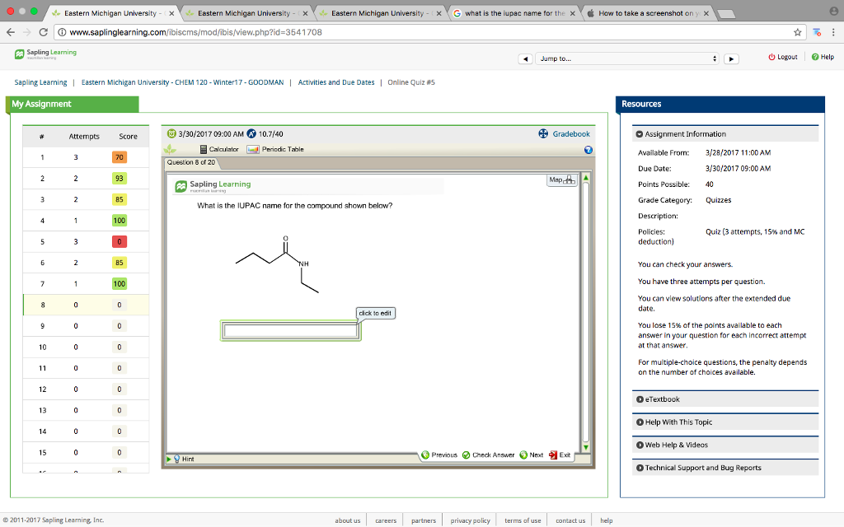Click the address bar URL
Screen dimensions: 844x527
point(196,32)
